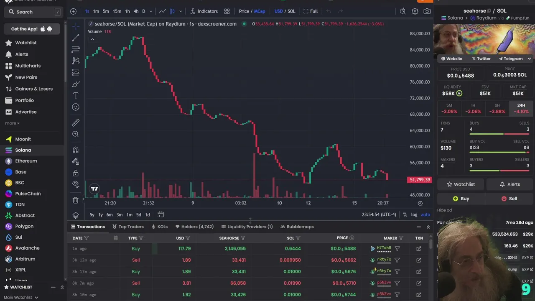
Task: Select the brush drawing tool
Action: click(x=76, y=84)
